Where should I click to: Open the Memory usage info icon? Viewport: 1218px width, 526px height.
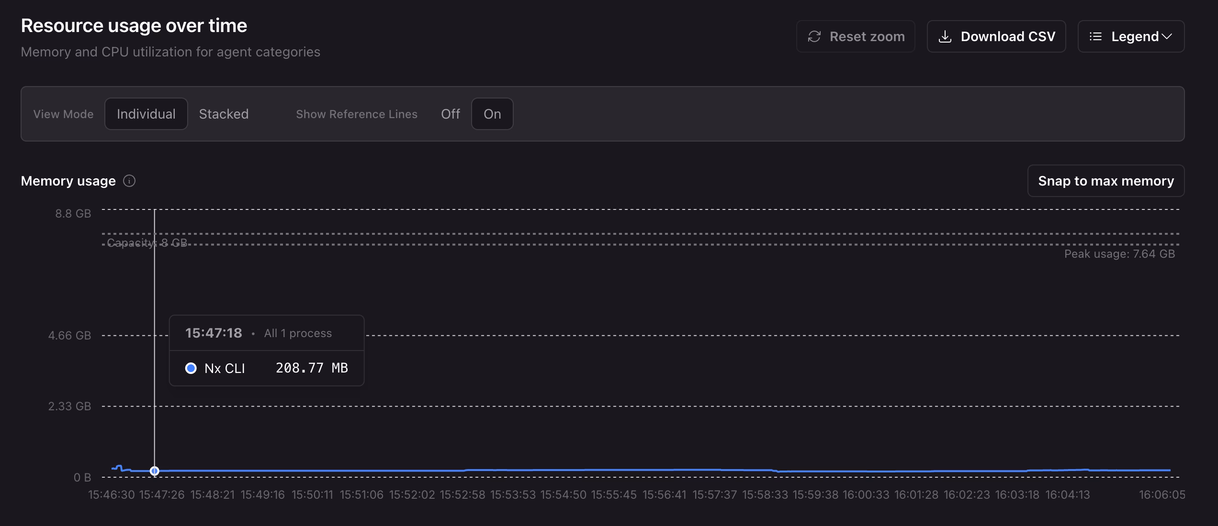[x=129, y=181]
